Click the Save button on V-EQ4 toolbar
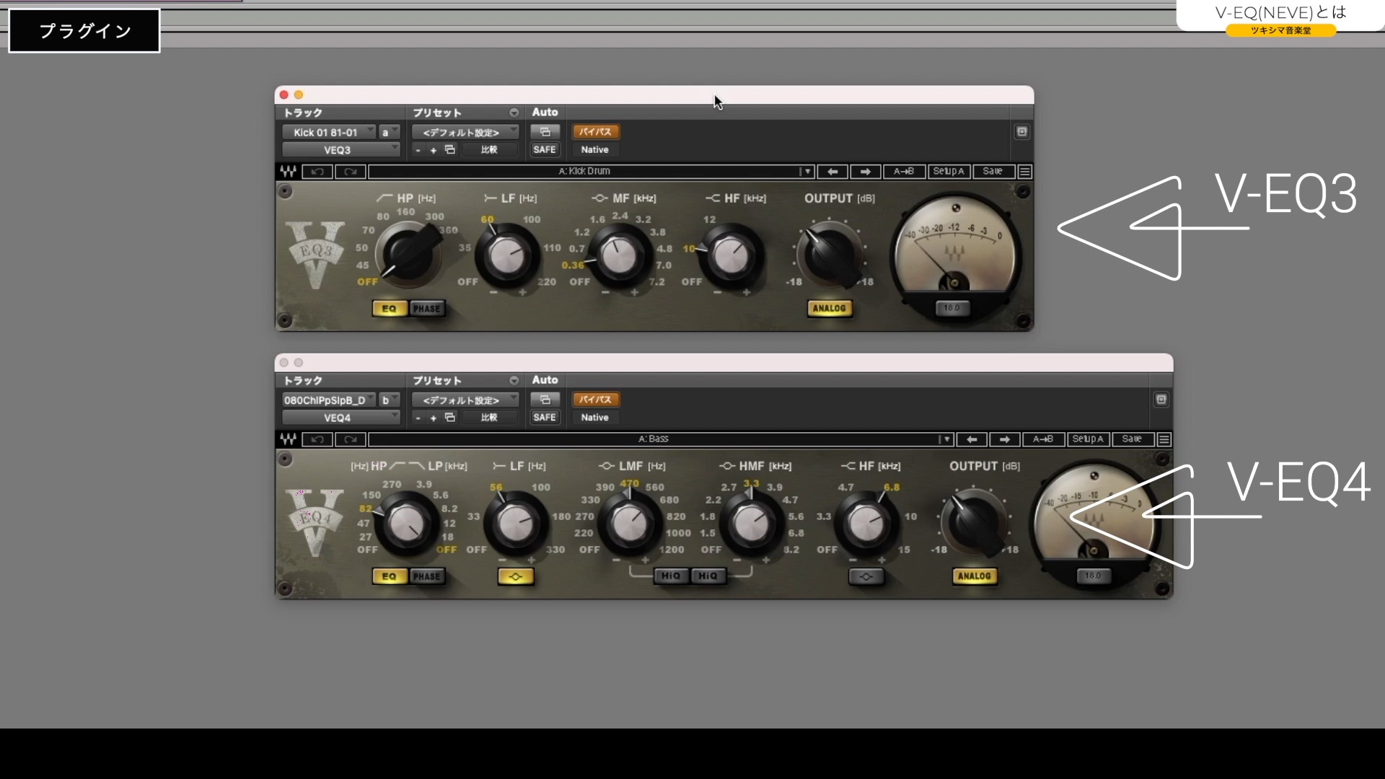 click(1131, 439)
